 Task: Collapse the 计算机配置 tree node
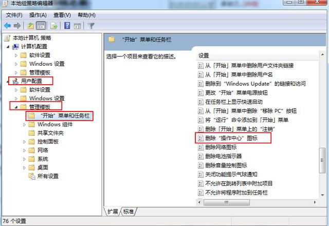(x=8, y=47)
